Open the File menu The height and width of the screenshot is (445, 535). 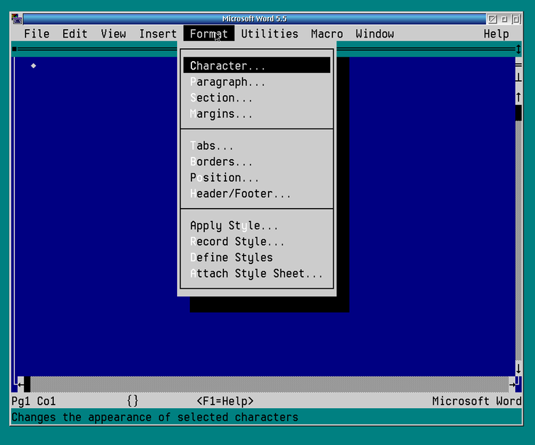pyautogui.click(x=37, y=34)
